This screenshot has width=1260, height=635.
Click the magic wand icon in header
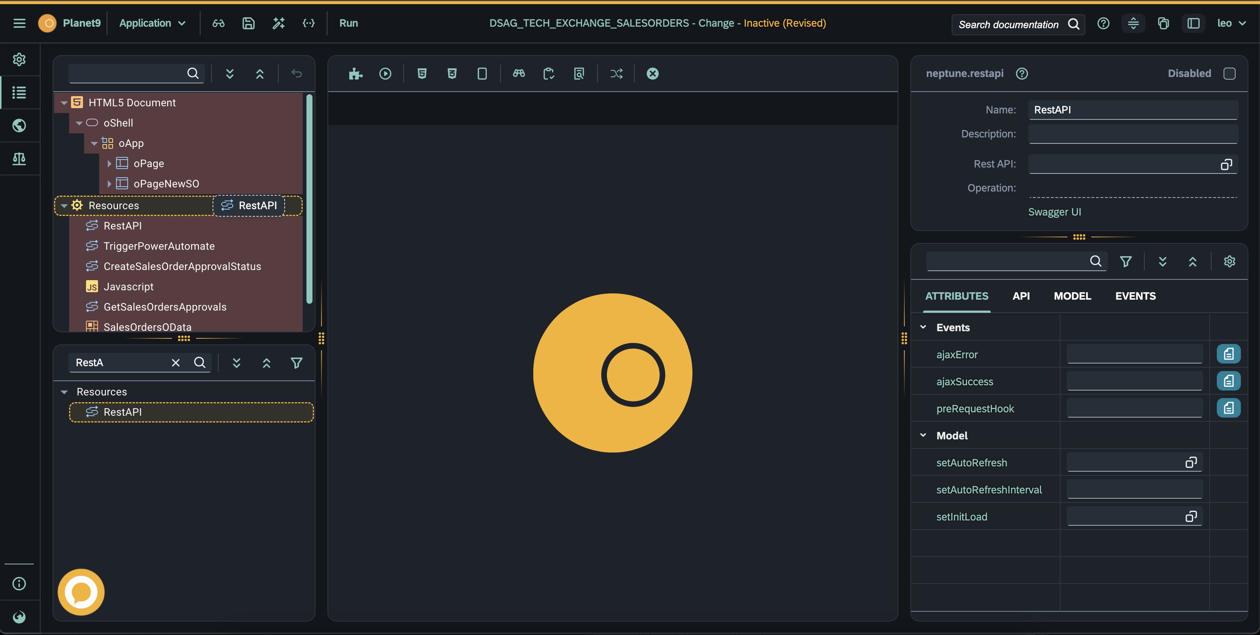278,23
